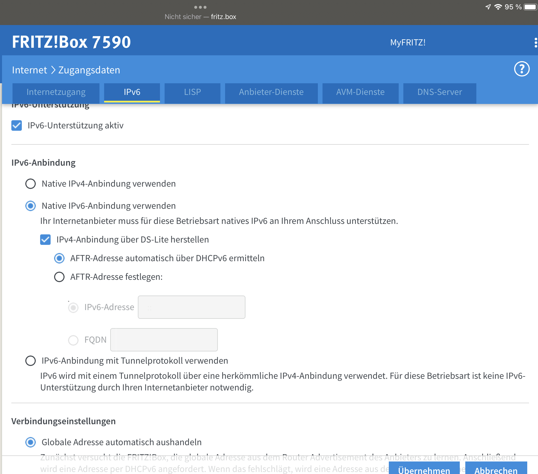Select IPv6-Anbindung mit Tunnelprotokoll verwenden
This screenshot has height=474, width=538.
click(x=31, y=361)
